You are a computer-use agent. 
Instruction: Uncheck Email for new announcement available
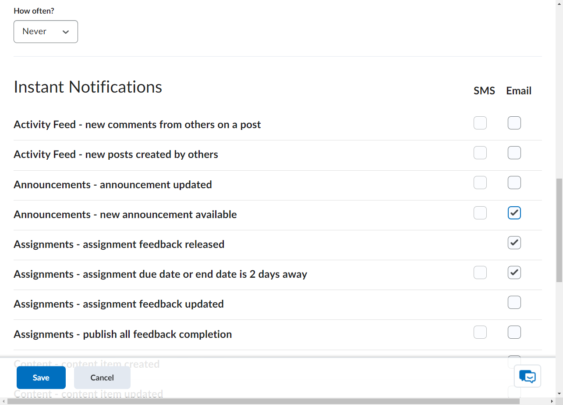coord(514,213)
